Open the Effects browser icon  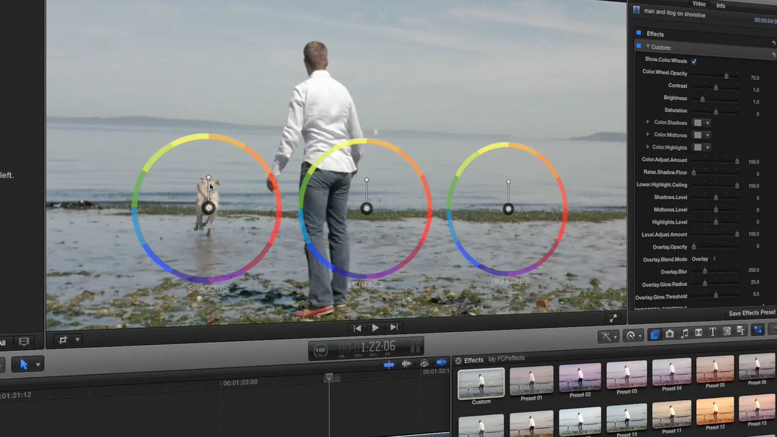click(x=654, y=333)
